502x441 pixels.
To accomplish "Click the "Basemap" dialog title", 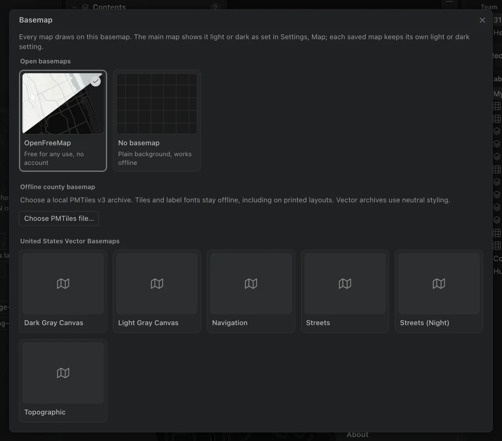I will (36, 20).
